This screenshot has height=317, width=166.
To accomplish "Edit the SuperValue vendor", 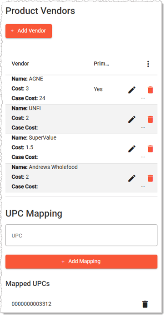I will coord(132,149).
